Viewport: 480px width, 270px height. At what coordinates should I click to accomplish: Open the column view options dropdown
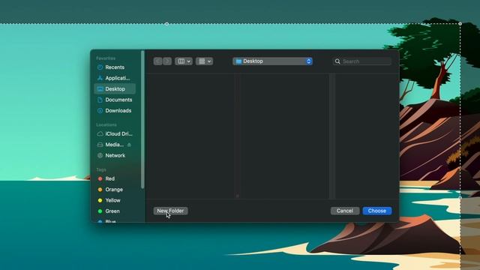click(184, 61)
